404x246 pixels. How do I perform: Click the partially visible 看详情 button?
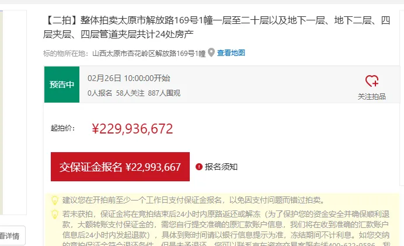point(12,236)
